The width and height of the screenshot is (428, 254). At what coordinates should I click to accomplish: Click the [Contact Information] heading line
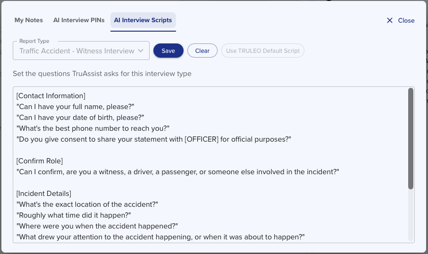[x=51, y=96]
